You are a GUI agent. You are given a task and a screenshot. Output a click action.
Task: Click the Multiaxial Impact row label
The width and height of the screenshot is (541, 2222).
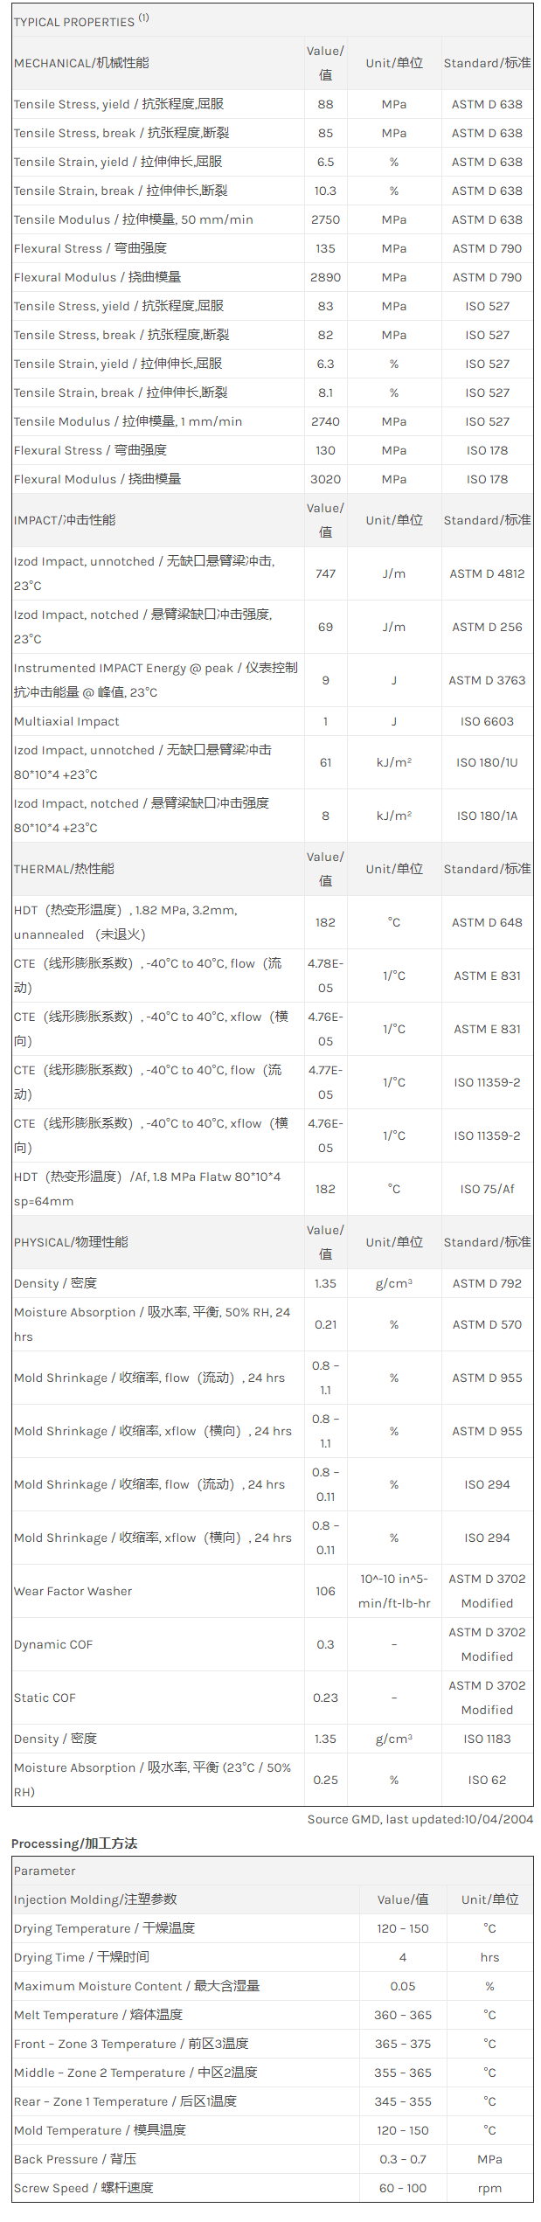66,721
